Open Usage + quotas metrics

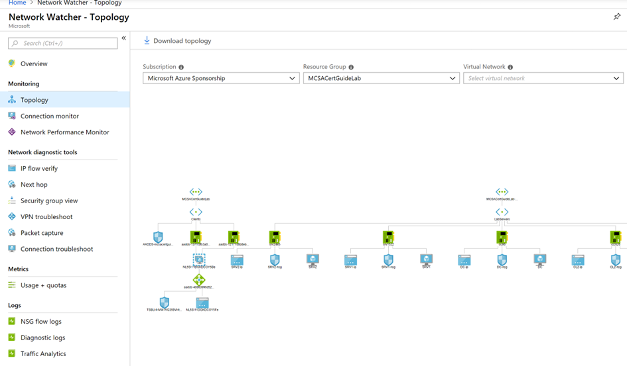coord(44,285)
